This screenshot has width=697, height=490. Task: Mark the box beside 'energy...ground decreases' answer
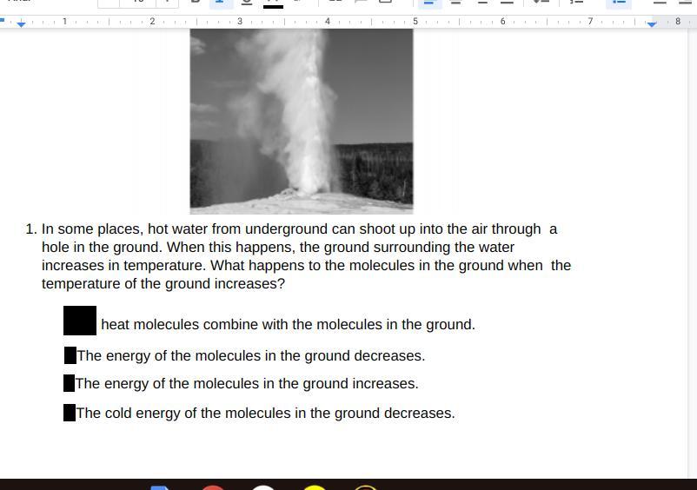pos(70,355)
